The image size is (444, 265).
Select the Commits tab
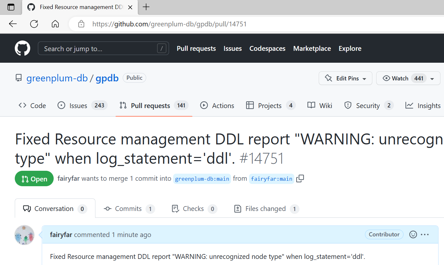[x=129, y=209]
